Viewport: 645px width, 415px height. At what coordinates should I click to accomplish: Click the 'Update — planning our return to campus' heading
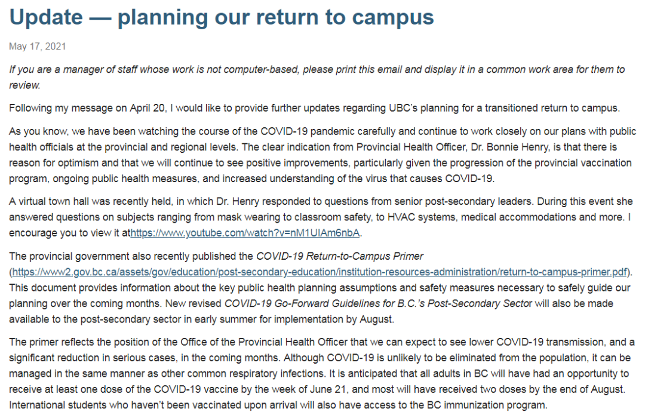tap(222, 17)
